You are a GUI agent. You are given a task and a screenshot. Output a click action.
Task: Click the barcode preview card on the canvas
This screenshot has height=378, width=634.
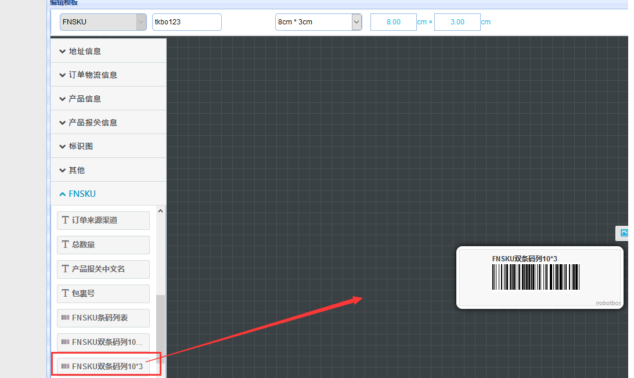pyautogui.click(x=540, y=278)
